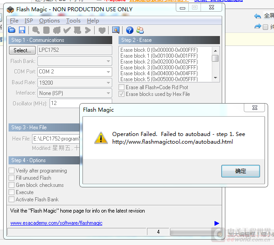Click the blue play arrow next to link
The image size is (274, 245).
(x=216, y=223)
